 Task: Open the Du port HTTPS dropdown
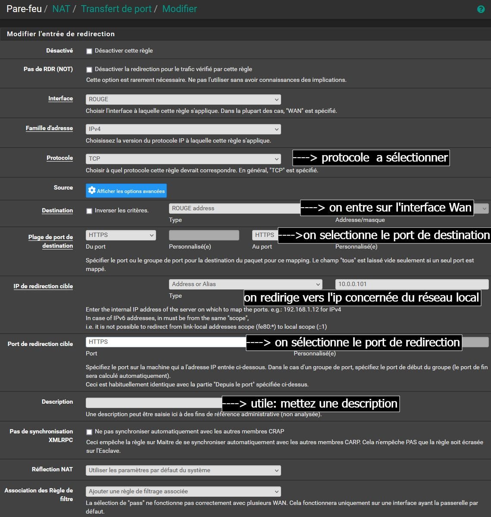(x=121, y=235)
